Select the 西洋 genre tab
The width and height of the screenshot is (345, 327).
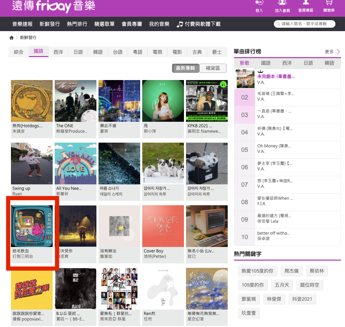(58, 52)
